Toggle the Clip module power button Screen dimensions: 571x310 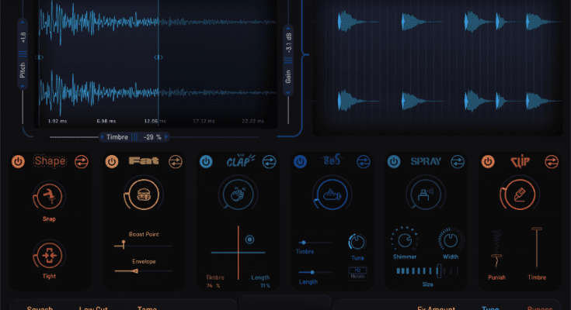(x=487, y=162)
